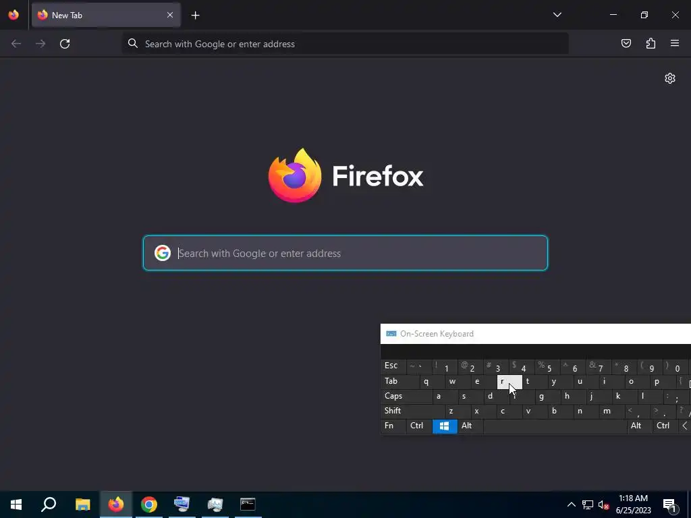Image resolution: width=691 pixels, height=518 pixels.
Task: Close the New Tab tab
Action: (x=170, y=15)
